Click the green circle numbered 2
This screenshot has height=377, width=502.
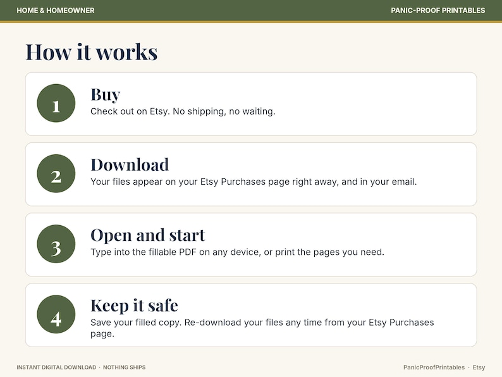(x=56, y=173)
